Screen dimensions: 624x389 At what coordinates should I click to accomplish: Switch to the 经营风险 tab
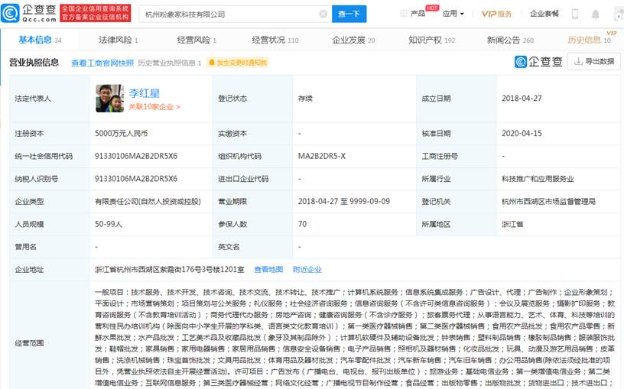[197, 40]
